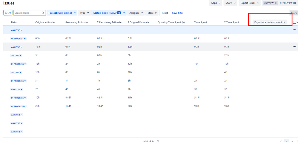Image resolution: width=298 pixels, height=142 pixels.
Task: Click 10.4h in Remaining Estimate column
Action: click(x=68, y=106)
